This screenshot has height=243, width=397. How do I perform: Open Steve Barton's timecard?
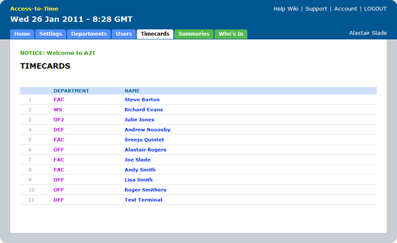pyautogui.click(x=142, y=99)
